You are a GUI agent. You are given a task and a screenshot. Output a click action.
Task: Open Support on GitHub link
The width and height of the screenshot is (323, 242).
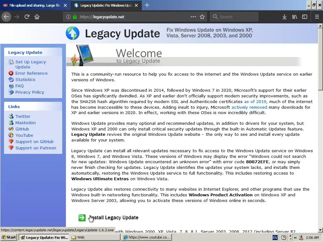click(34, 141)
